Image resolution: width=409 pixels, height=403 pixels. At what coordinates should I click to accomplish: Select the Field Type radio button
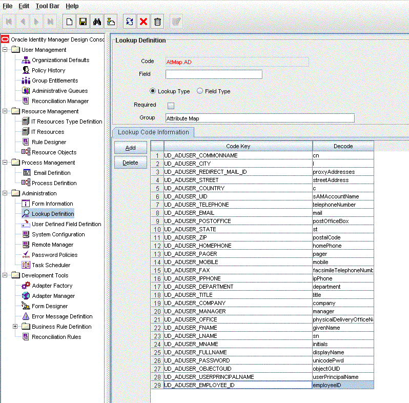(200, 91)
